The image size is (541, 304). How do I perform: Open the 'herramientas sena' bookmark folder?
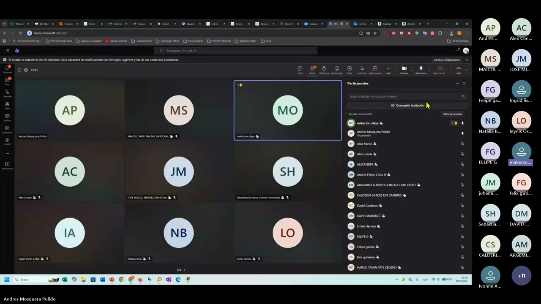click(x=59, y=41)
